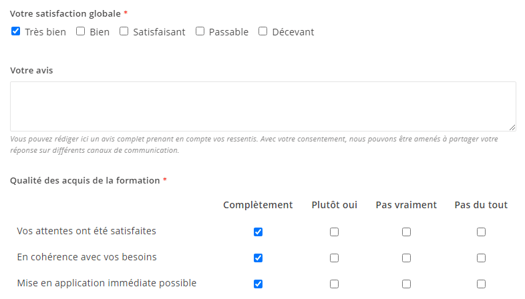Uncheck Complètement for En cohérence avec vos besoins
The width and height of the screenshot is (525, 299).
click(x=258, y=258)
